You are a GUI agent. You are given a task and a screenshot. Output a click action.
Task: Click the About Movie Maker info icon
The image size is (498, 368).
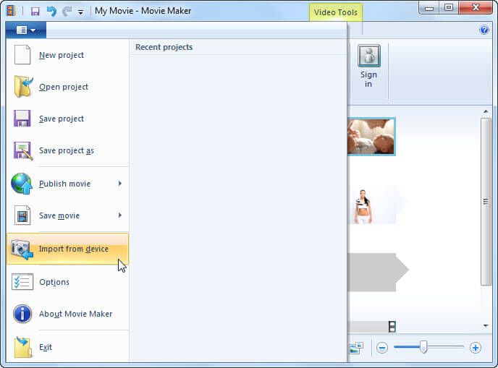point(22,314)
